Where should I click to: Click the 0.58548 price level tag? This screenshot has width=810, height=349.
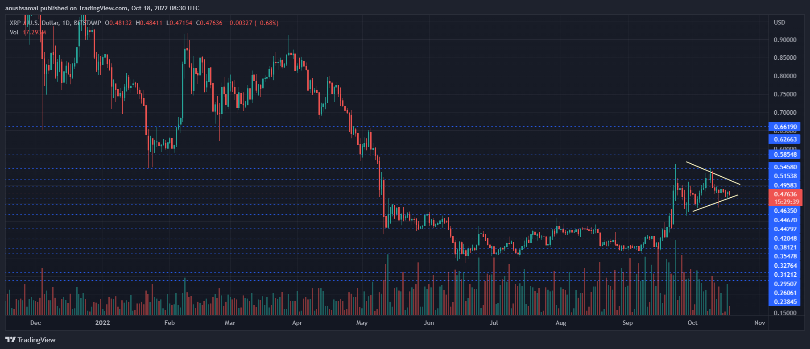point(785,154)
